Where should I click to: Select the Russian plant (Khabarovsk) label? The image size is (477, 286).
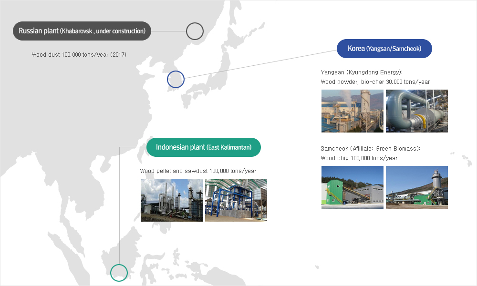pos(82,31)
